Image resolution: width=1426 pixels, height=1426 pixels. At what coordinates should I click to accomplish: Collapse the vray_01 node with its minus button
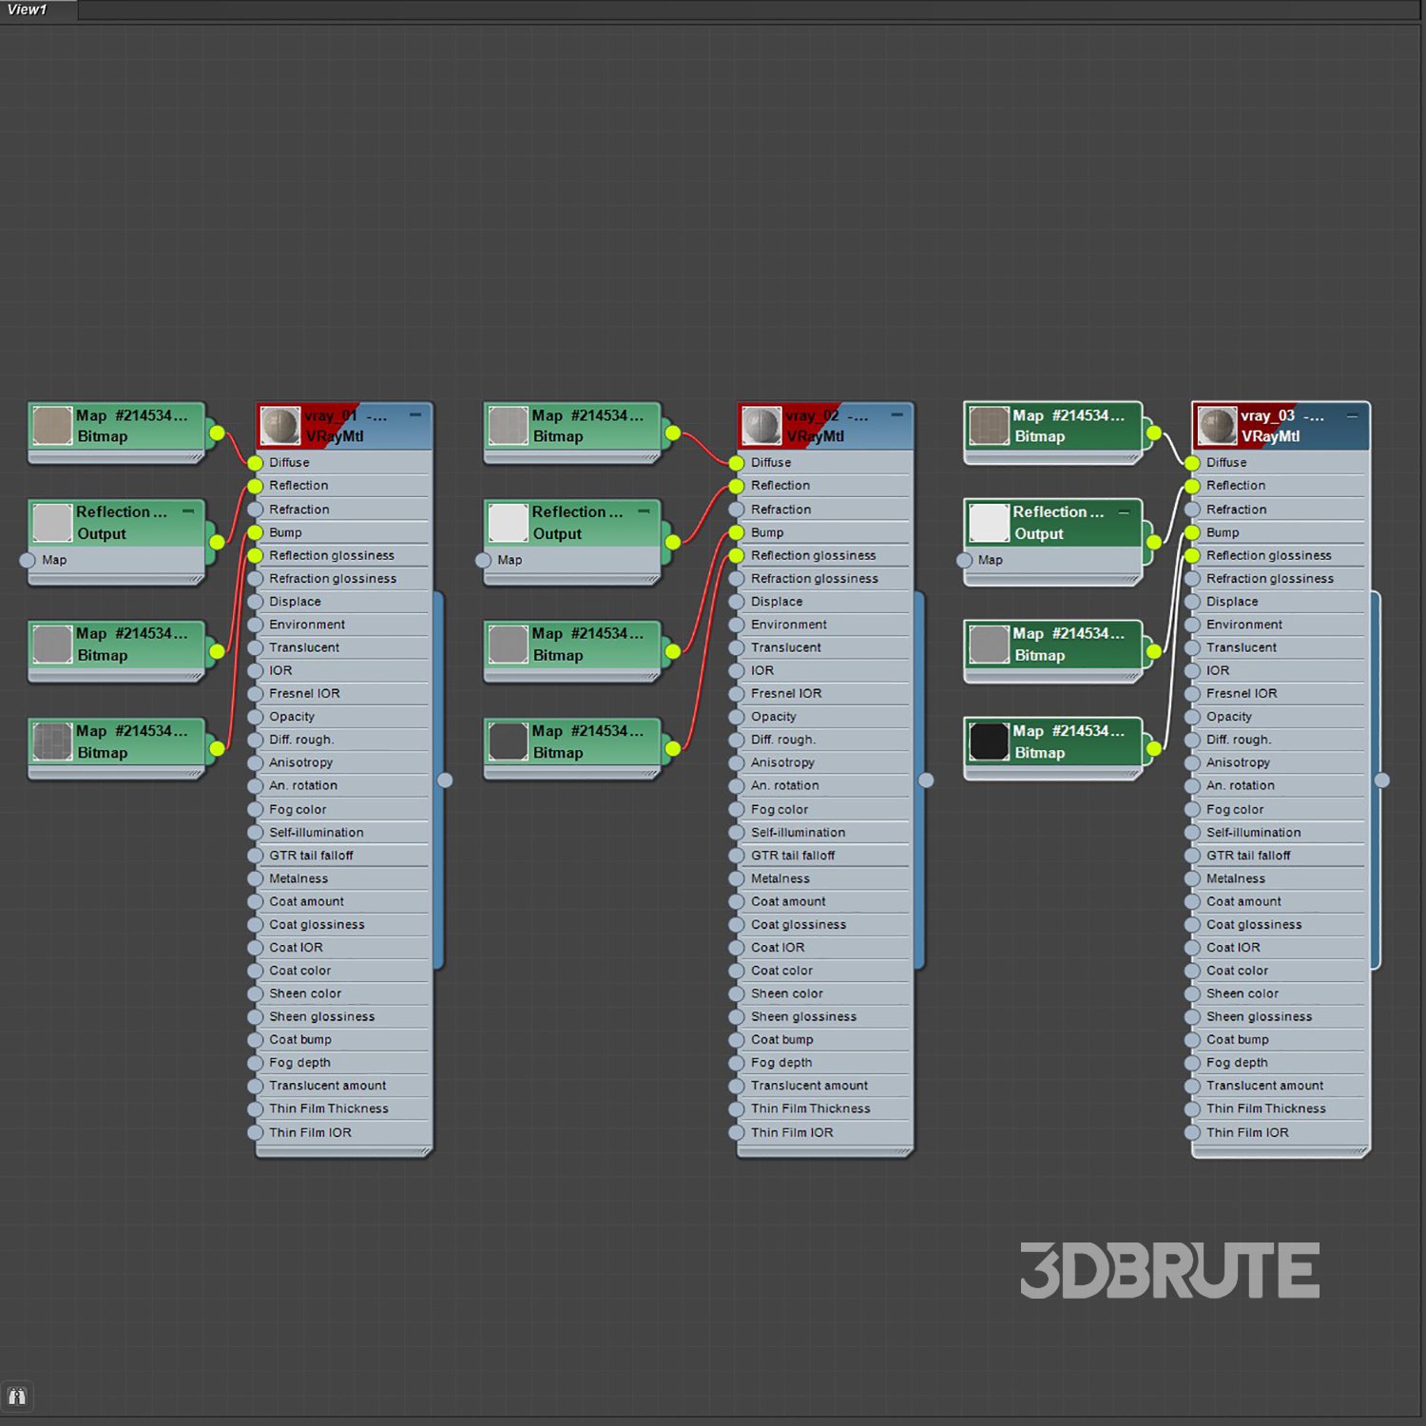[x=415, y=415]
